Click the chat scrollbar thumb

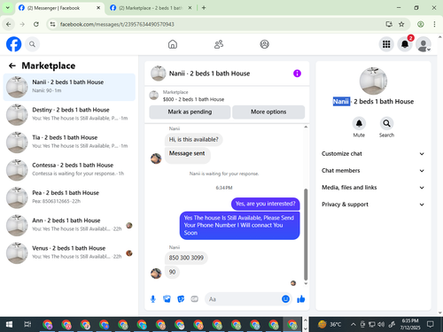[306, 235]
